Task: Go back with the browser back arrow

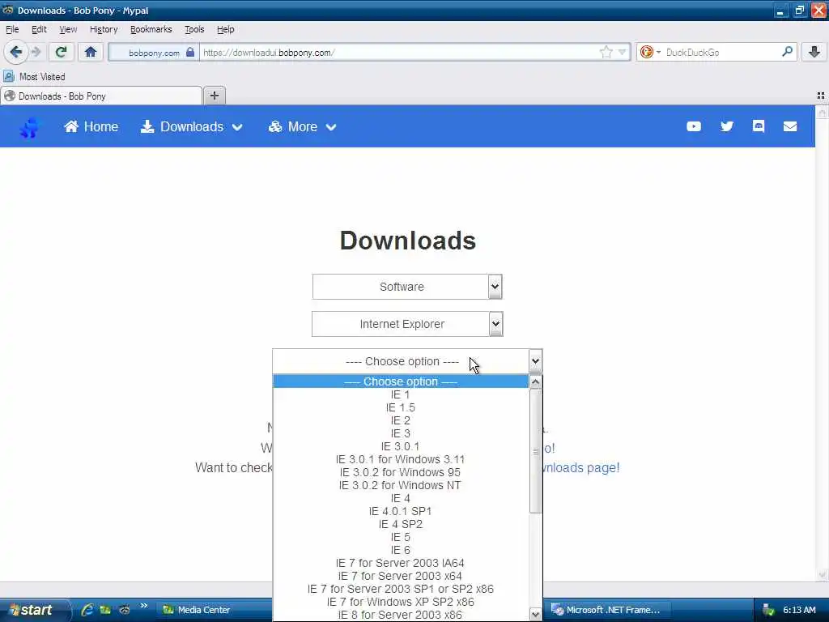Action: [x=15, y=53]
